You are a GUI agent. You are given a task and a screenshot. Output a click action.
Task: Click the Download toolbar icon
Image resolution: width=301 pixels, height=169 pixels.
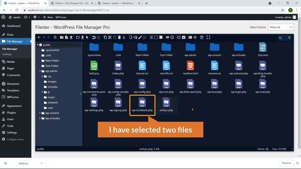82,38
